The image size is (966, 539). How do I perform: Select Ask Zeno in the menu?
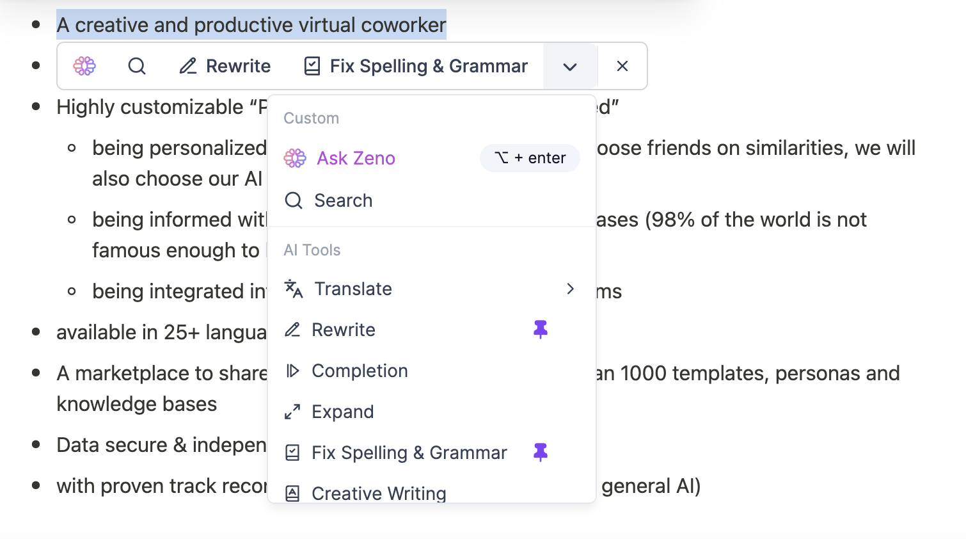(x=432, y=158)
